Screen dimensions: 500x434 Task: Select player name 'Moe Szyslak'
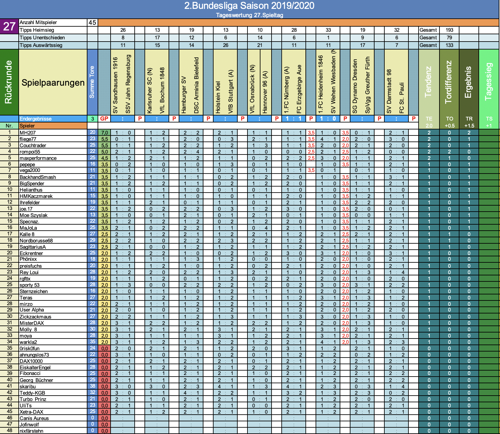(34, 215)
